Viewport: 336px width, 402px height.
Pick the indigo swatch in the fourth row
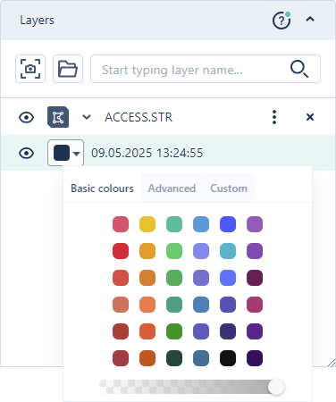click(x=228, y=305)
